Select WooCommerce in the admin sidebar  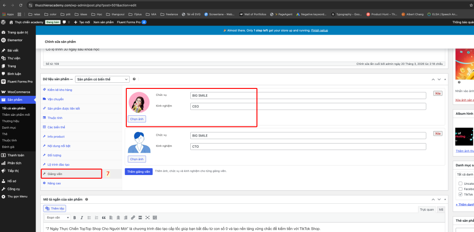pos(19,92)
